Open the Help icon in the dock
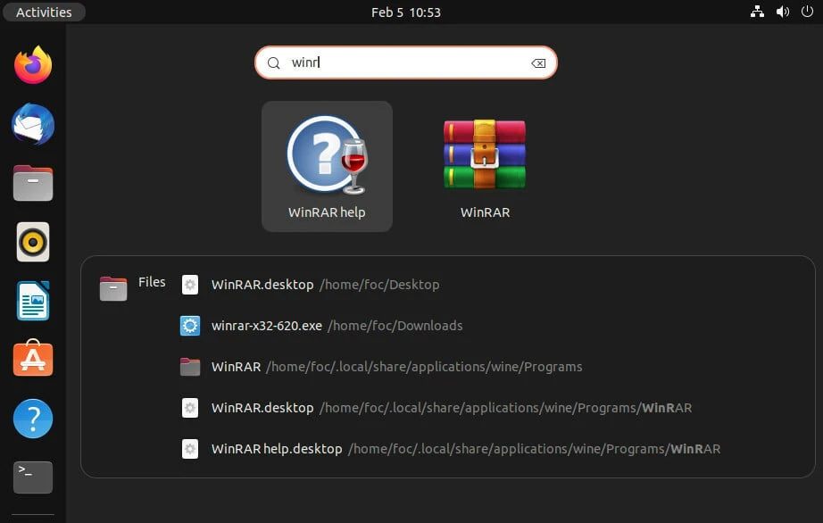Image resolution: width=823 pixels, height=523 pixels. 33,419
